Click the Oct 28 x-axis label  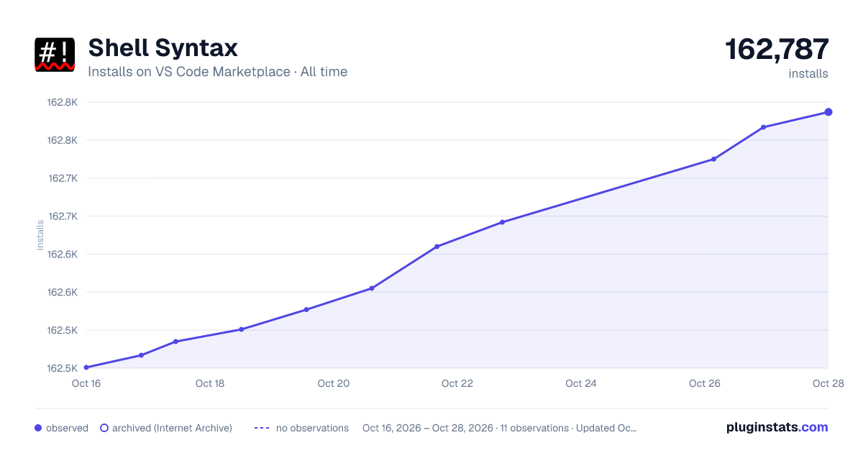828,383
